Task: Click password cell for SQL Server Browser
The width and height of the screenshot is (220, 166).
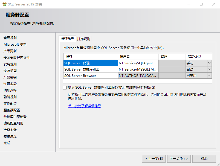Action: click(172, 75)
